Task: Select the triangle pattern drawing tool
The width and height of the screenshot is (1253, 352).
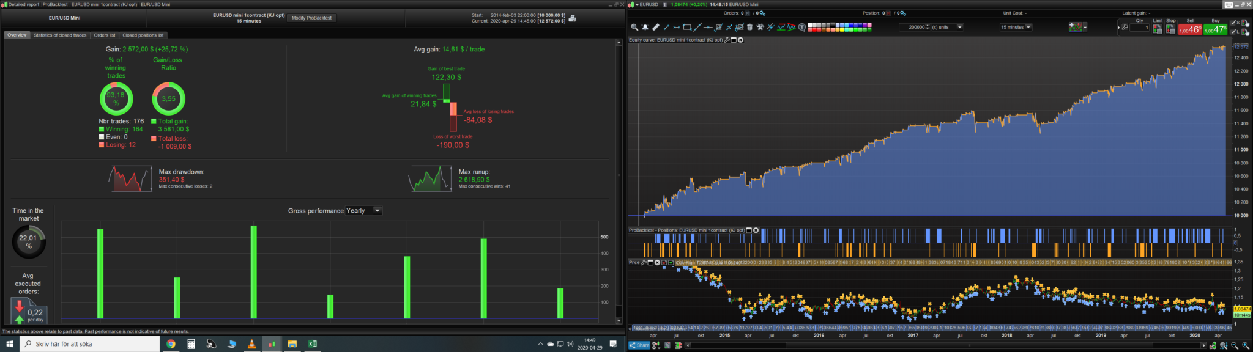Action: [x=792, y=27]
